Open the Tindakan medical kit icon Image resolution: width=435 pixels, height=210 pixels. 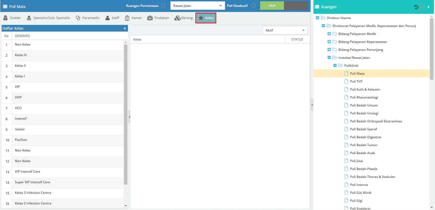pos(150,18)
